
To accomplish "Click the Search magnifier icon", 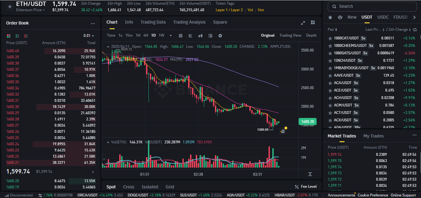I will pos(334,6).
